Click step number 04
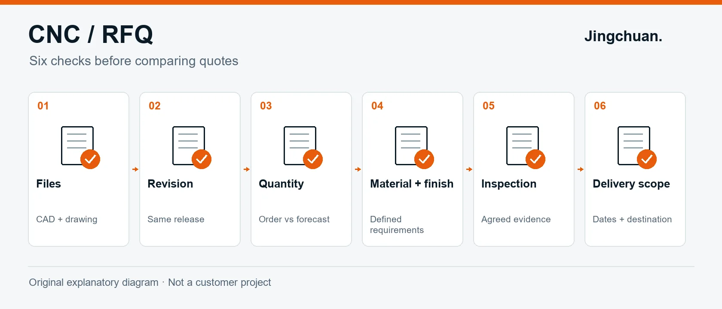 coord(377,106)
